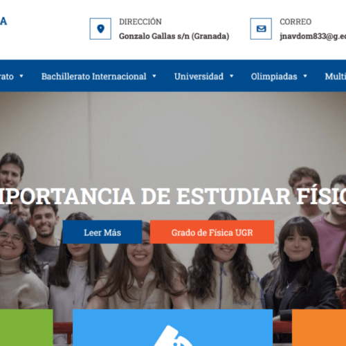Click the blue microscope tile
Viewport: 346px width, 346px height.
(172, 327)
